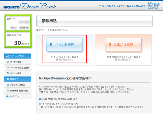The image size is (163, 124).
Task: Open メンテナンス動画 in the sidebar menu
Action: [x=17, y=85]
